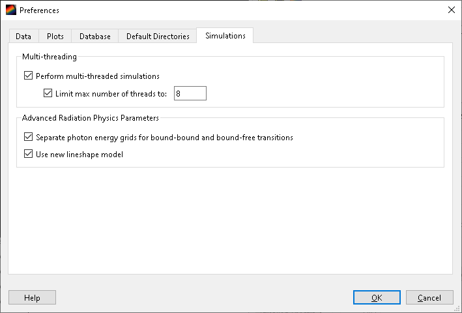Viewport: 462px width, 313px height.
Task: Open the Plots tab
Action: (x=55, y=37)
